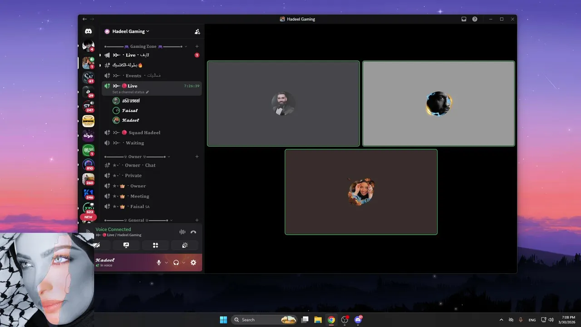
Task: Go back using the back arrow
Action: pos(84,19)
